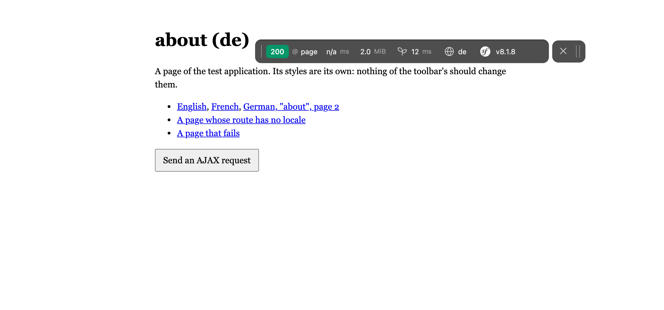Close the debug toolbar with X
Image resolution: width=664 pixels, height=310 pixels.
[x=563, y=51]
